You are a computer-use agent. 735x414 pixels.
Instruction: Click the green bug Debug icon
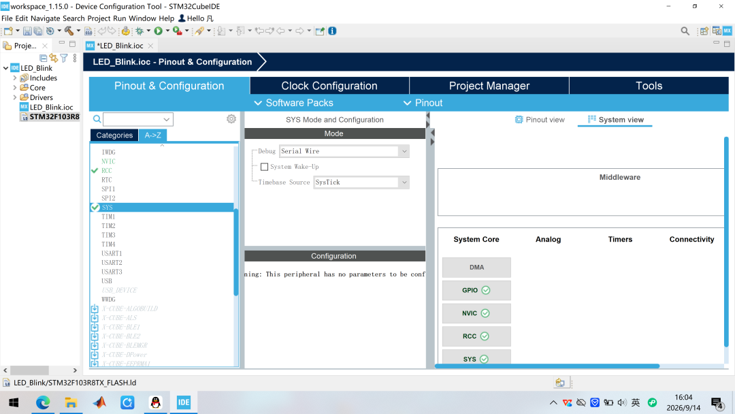pyautogui.click(x=140, y=31)
